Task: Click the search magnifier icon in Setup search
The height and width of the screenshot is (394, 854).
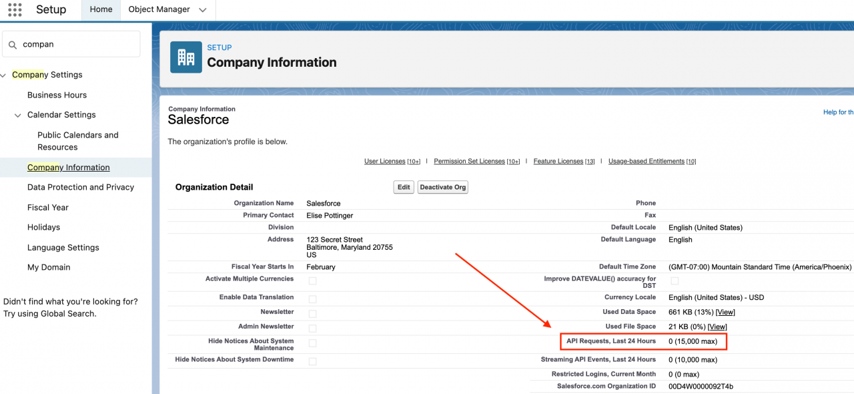Action: pyautogui.click(x=12, y=43)
